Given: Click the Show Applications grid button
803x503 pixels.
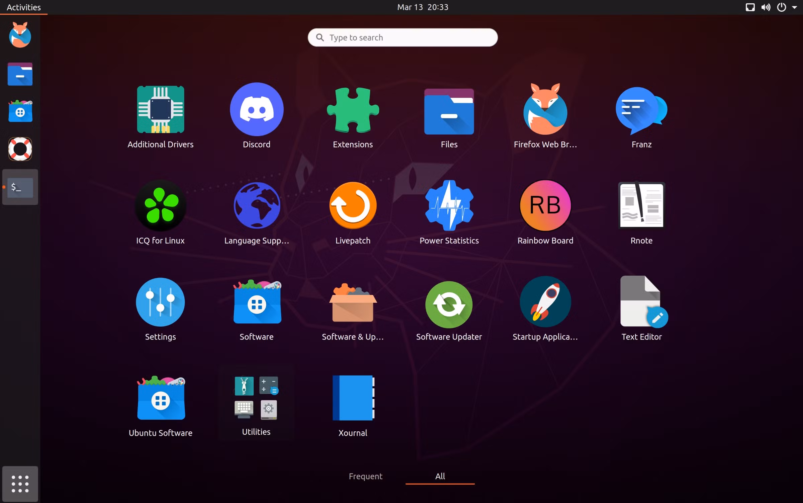Looking at the screenshot, I should [x=20, y=484].
